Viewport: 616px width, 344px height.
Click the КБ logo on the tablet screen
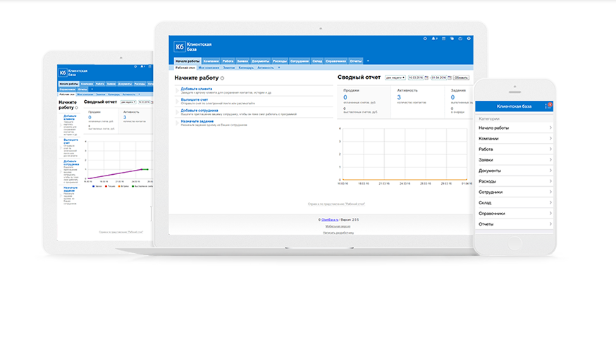point(63,73)
